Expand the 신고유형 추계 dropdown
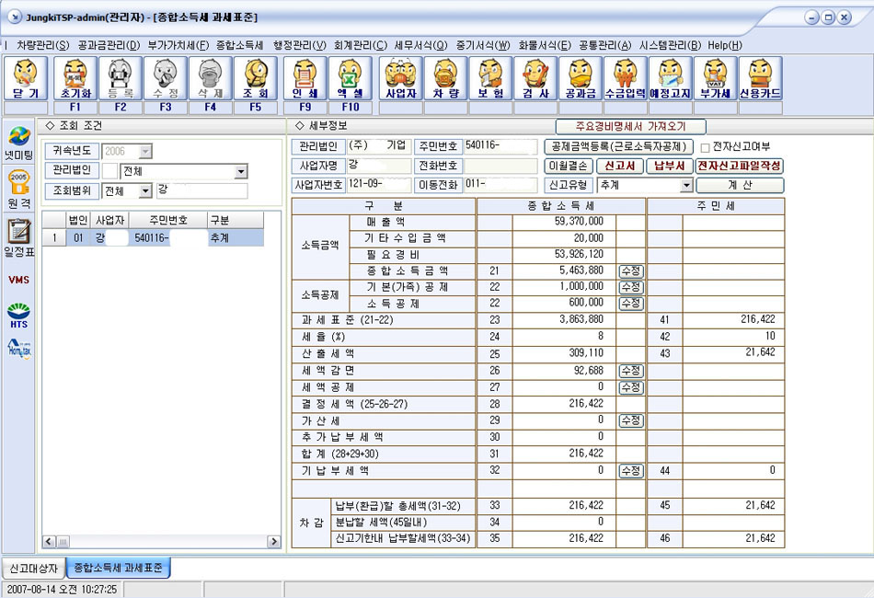This screenshot has height=598, width=874. click(685, 185)
